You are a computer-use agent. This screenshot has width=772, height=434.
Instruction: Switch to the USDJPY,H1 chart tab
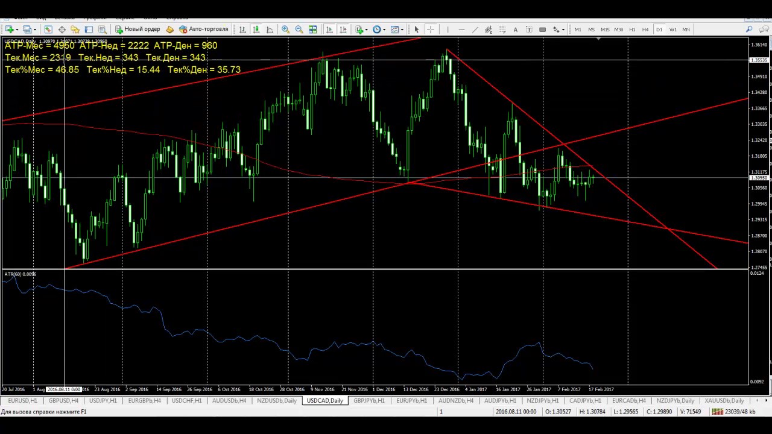click(104, 400)
